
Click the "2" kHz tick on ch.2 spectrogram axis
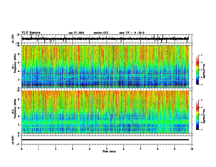(19, 125)
